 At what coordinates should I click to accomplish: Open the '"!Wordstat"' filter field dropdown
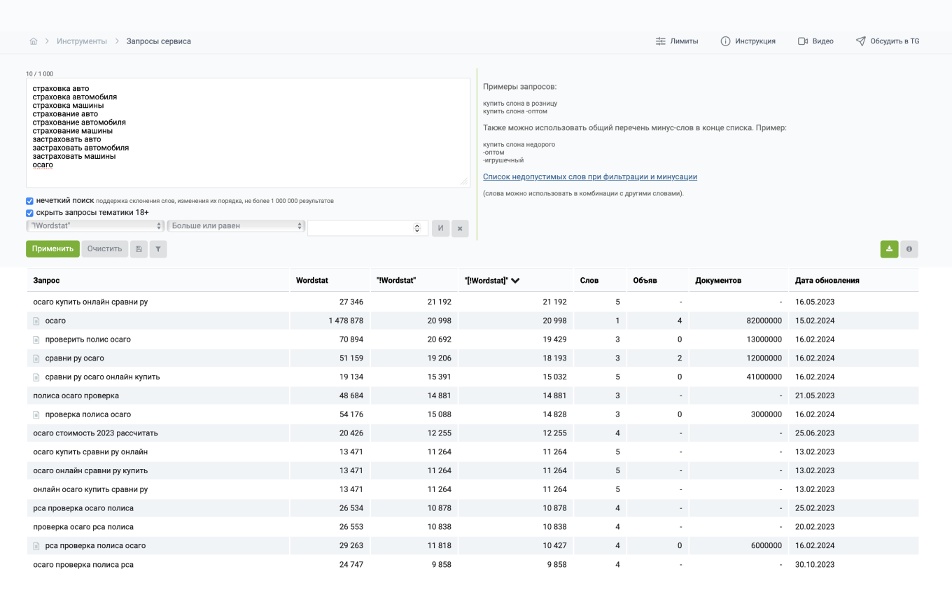95,226
